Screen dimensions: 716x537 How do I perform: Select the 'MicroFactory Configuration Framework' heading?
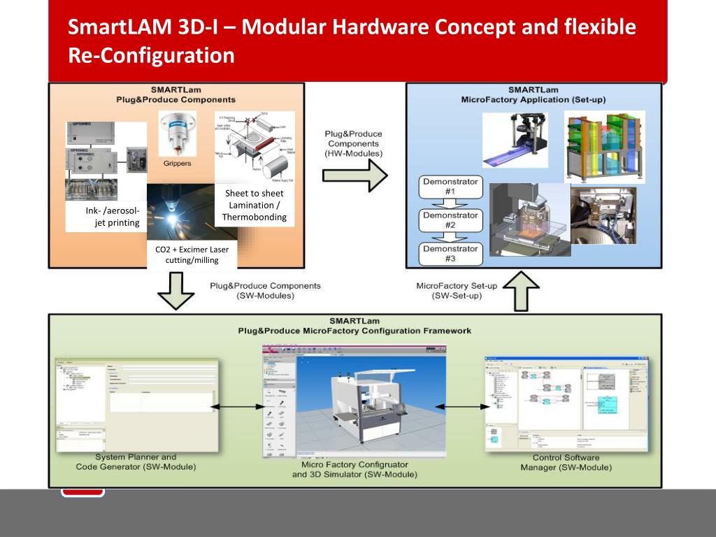[355, 326]
